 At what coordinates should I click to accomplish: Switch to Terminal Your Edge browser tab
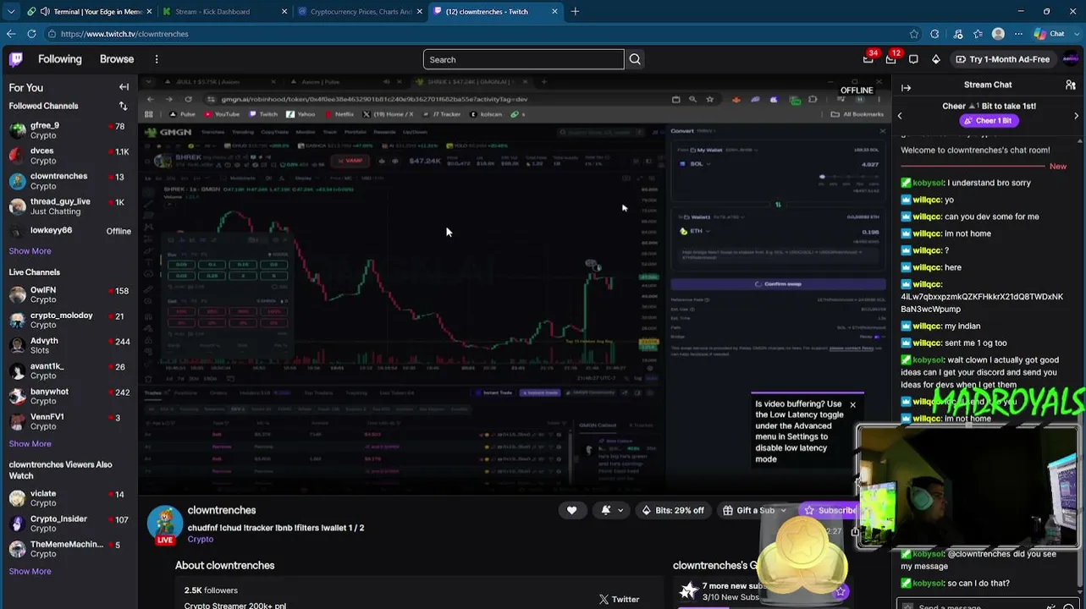click(88, 12)
